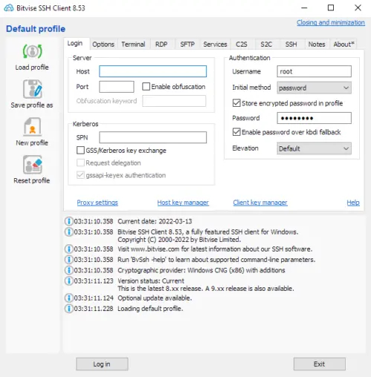Click the Host input field
Image resolution: width=371 pixels, height=377 pixels.
coord(153,71)
